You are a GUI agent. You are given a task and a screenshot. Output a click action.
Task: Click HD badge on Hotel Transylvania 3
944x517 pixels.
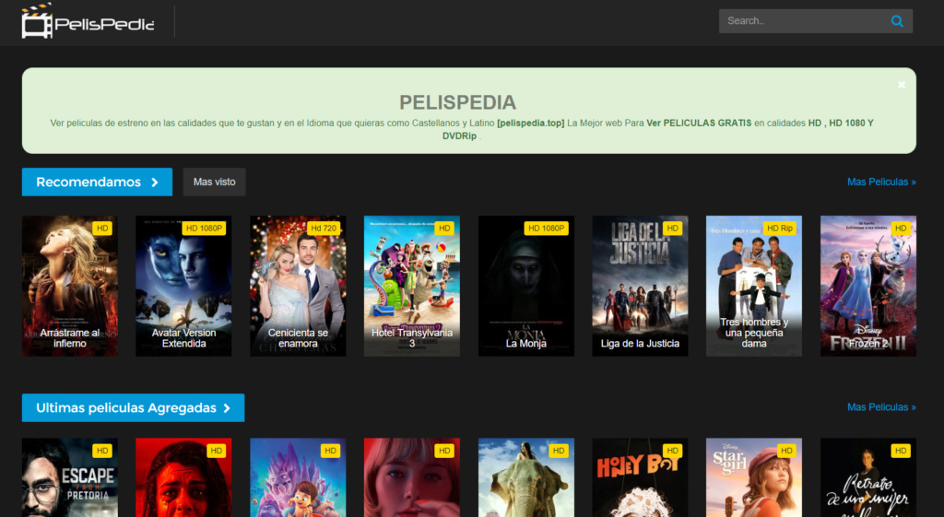(x=444, y=229)
